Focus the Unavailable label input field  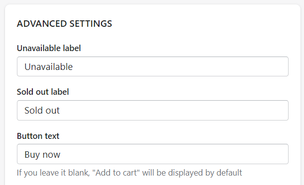tap(153, 66)
